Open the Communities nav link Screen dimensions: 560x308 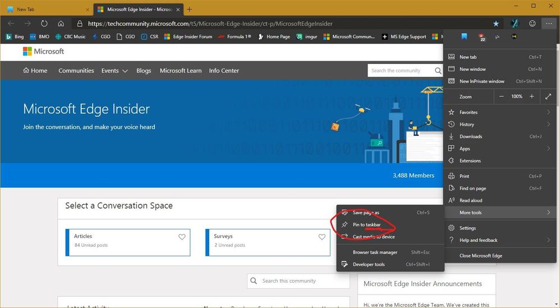(76, 71)
